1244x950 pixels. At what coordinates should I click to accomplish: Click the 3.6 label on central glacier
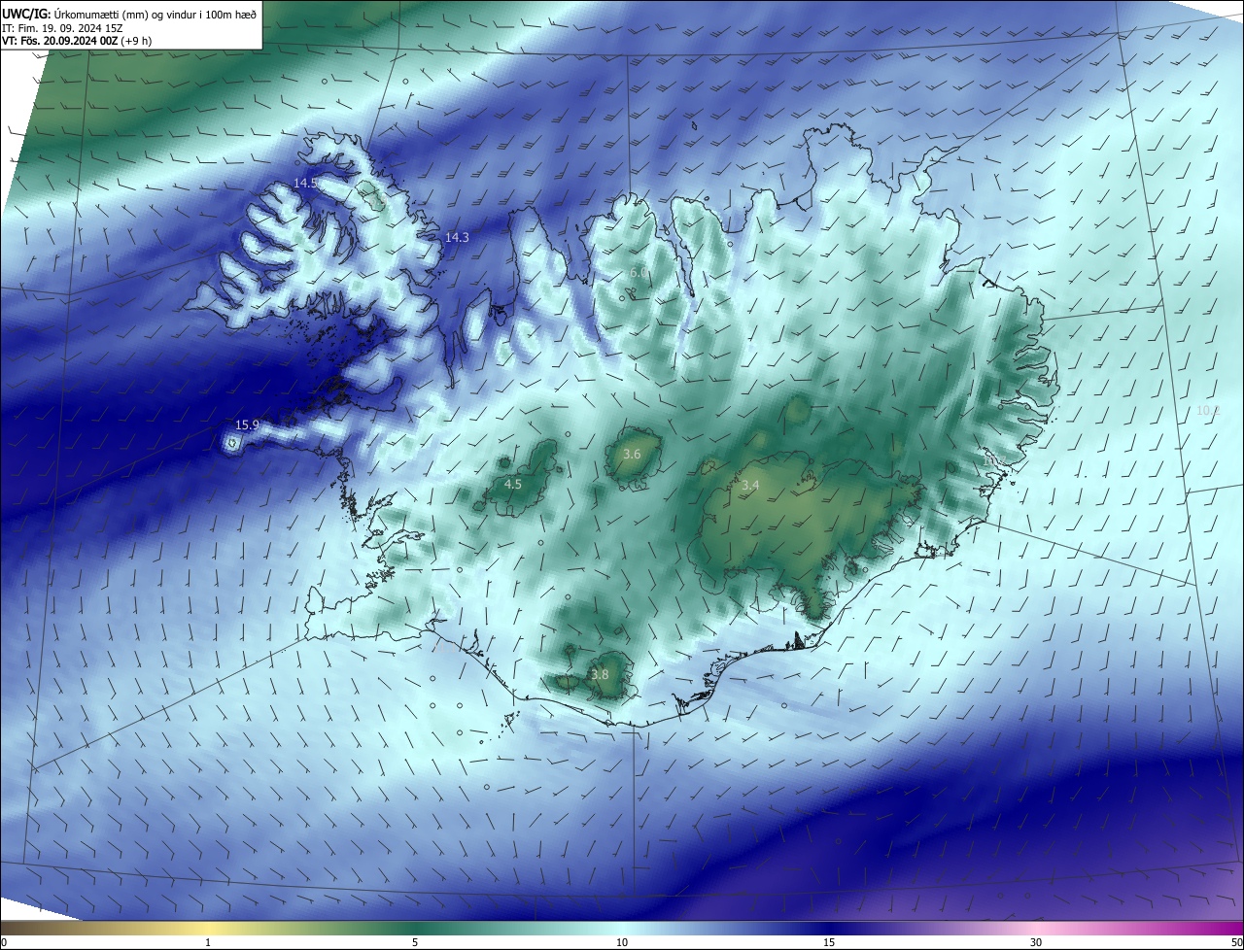632,454
